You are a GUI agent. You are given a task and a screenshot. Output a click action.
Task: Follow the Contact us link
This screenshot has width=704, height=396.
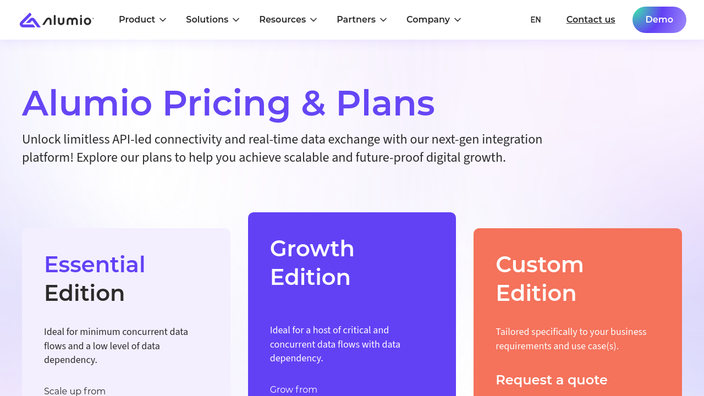pyautogui.click(x=591, y=20)
